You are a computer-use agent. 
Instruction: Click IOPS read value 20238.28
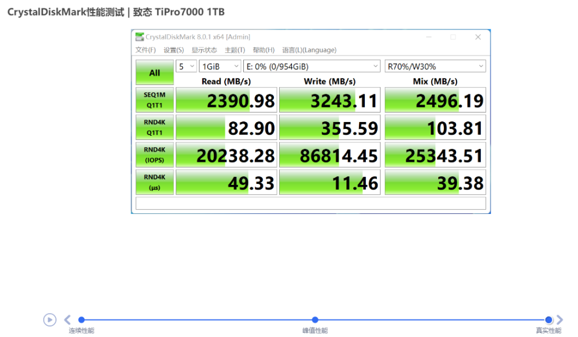point(227,155)
